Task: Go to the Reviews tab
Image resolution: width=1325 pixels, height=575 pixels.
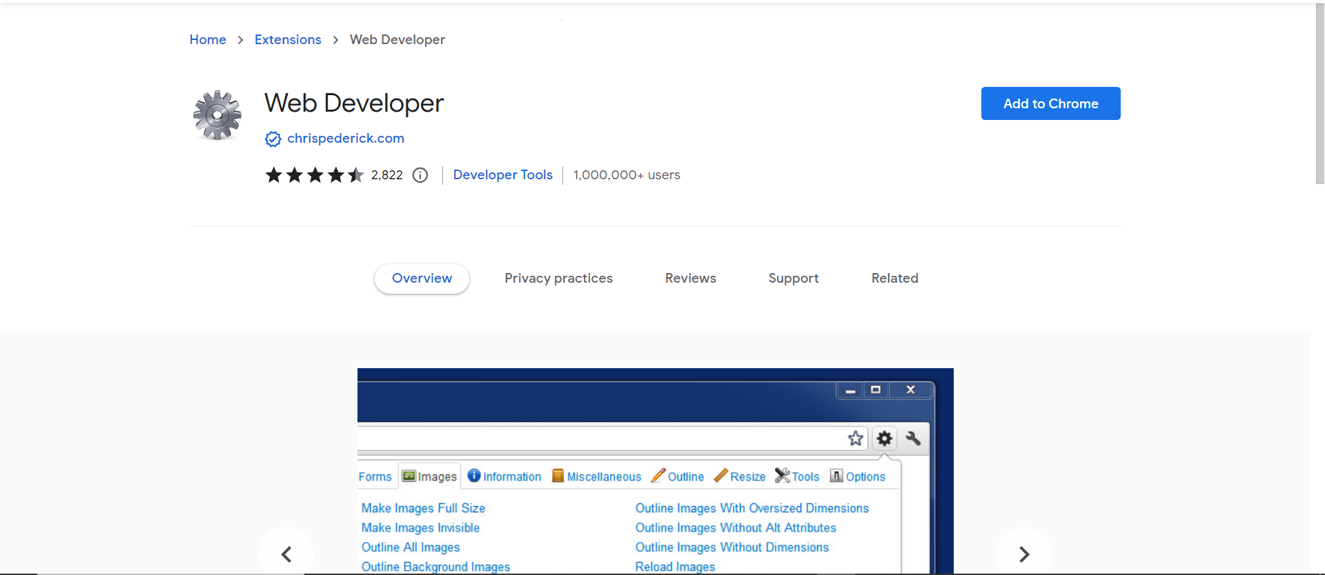Action: pos(690,279)
